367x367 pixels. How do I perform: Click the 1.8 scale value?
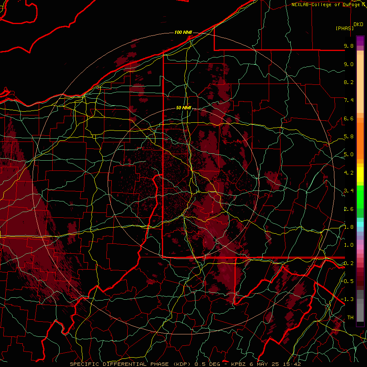349,227
